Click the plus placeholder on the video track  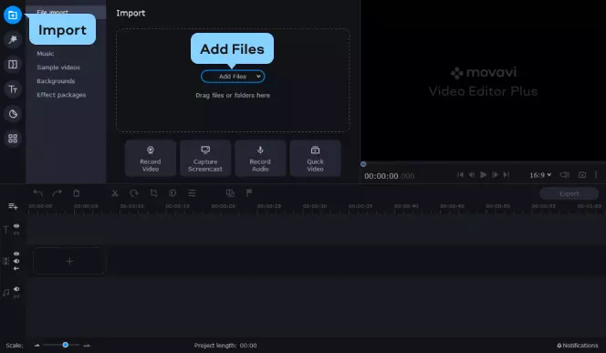69,262
